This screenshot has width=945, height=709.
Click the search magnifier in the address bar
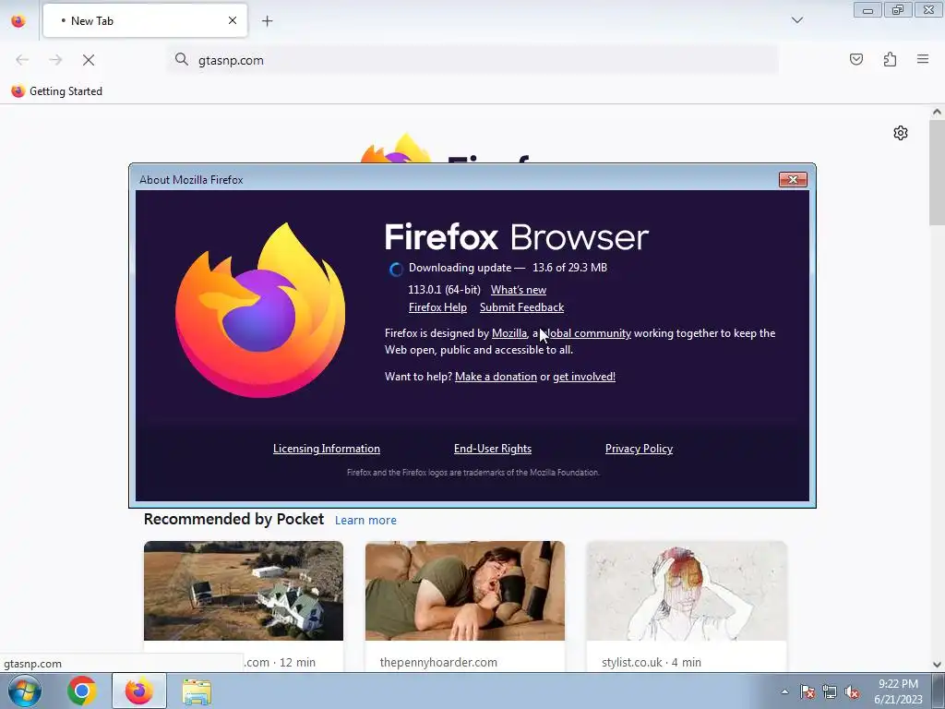182,59
